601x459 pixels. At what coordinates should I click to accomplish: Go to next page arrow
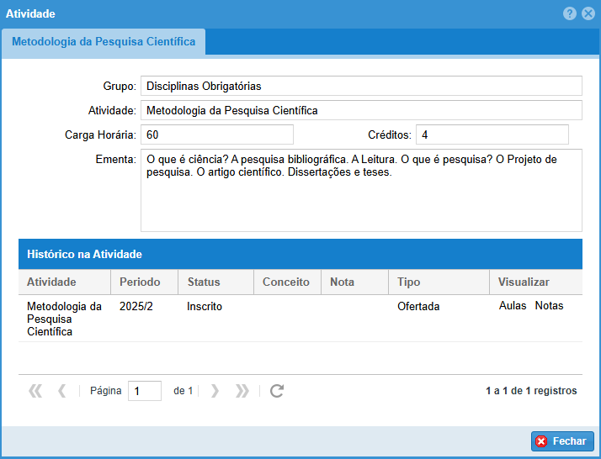(x=215, y=391)
